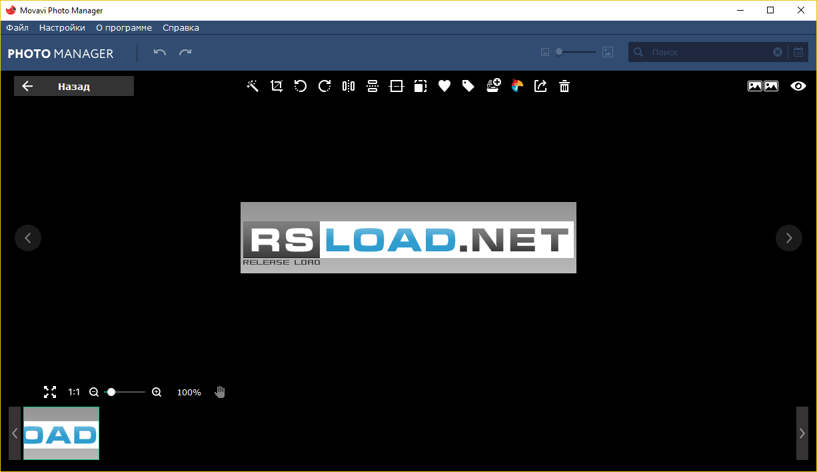Rotate the photo counterclockwise

(x=301, y=86)
